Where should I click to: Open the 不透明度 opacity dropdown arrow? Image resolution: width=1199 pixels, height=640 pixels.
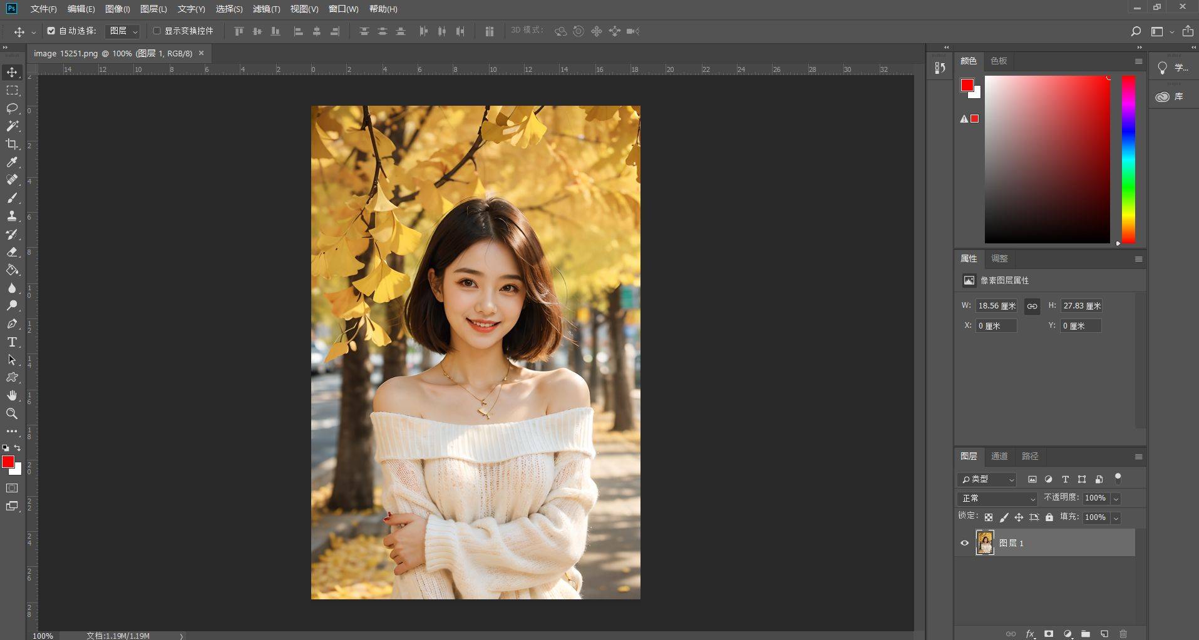pyautogui.click(x=1116, y=499)
